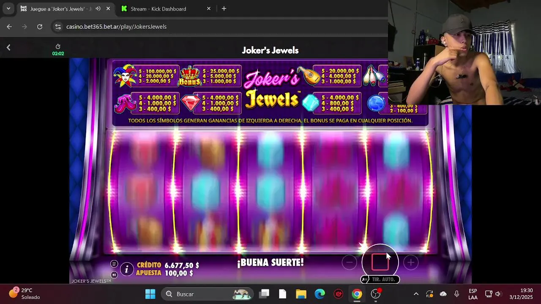Open the game menu hamburger icon
The image size is (541, 304).
pos(114,264)
